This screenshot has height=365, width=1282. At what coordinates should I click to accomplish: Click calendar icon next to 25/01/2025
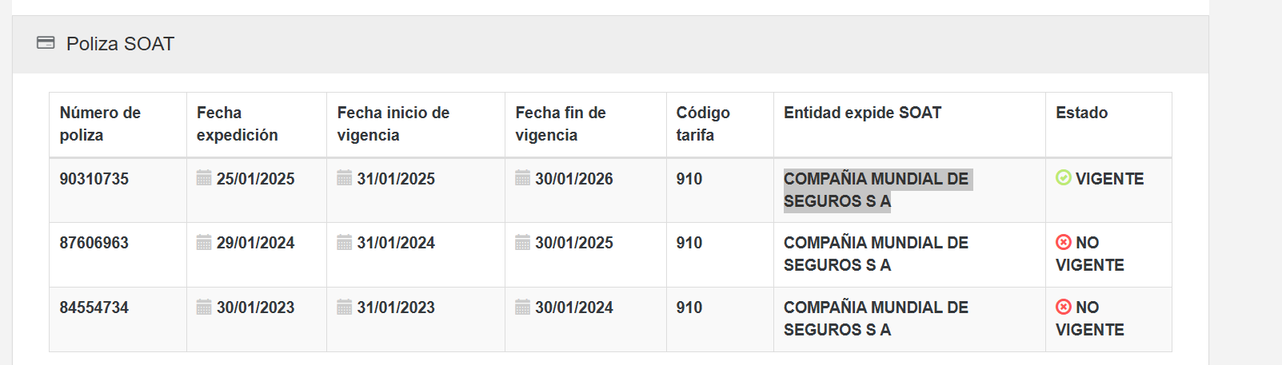[204, 177]
